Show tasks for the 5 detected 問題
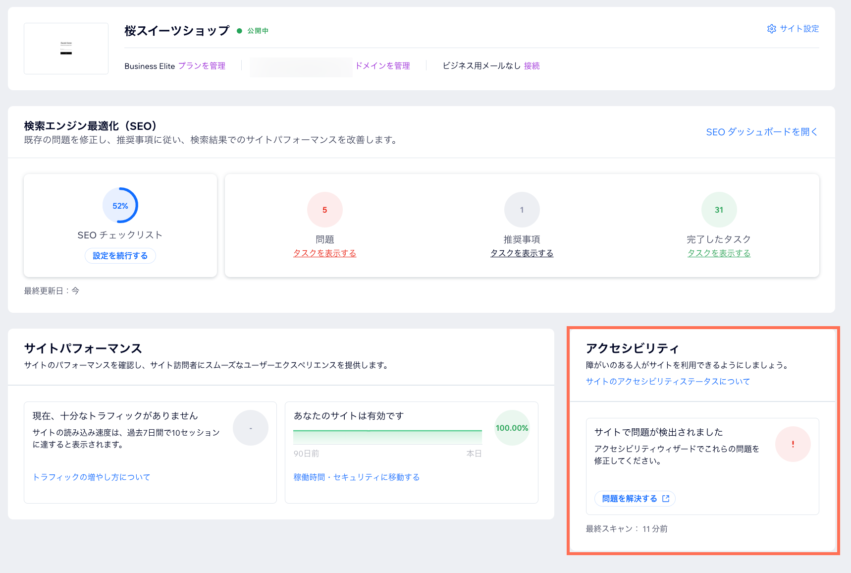The image size is (851, 573). point(324,253)
